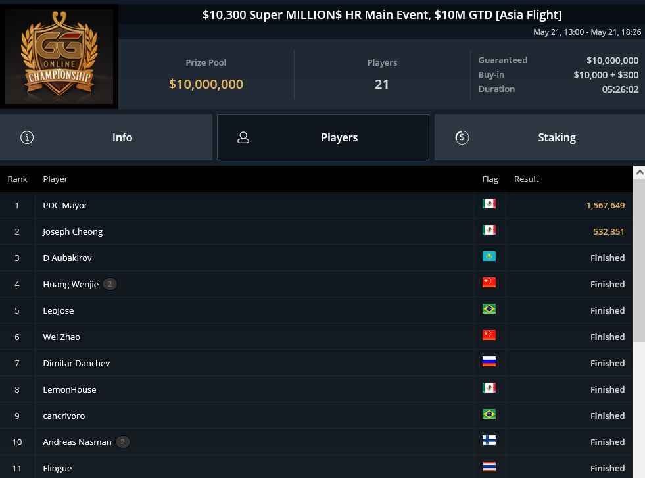Click the dollar coin Staking icon
Image resolution: width=645 pixels, height=478 pixels.
point(462,137)
